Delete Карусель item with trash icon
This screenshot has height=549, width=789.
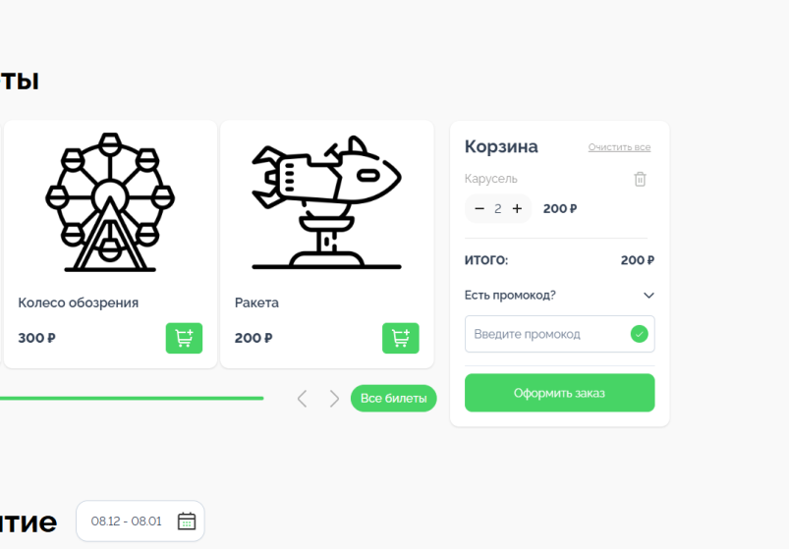(640, 179)
